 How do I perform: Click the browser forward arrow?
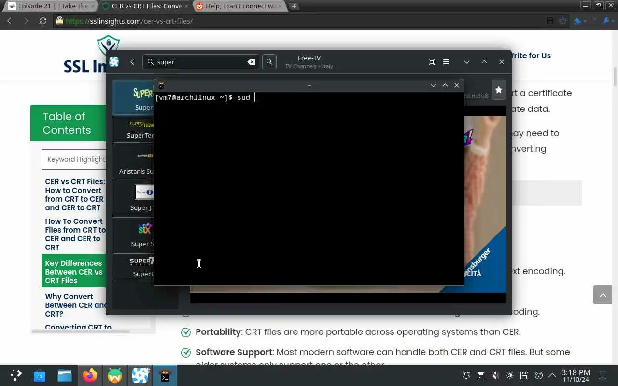tap(26, 21)
